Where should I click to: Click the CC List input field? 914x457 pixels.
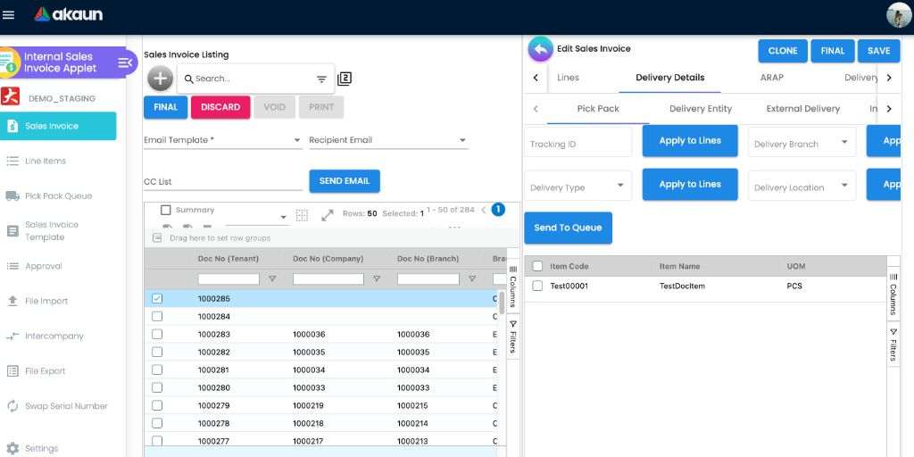(x=223, y=182)
